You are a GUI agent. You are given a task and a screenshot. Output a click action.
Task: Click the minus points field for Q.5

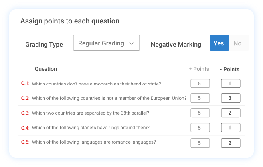click(x=231, y=143)
